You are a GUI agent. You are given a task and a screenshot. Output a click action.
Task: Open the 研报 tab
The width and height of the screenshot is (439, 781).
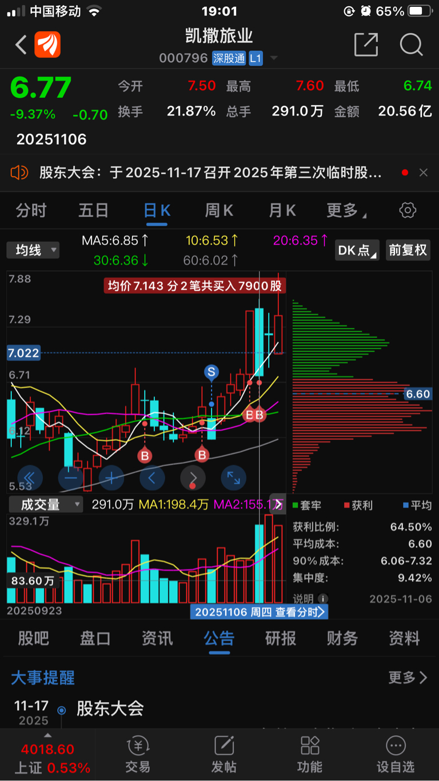coord(281,638)
